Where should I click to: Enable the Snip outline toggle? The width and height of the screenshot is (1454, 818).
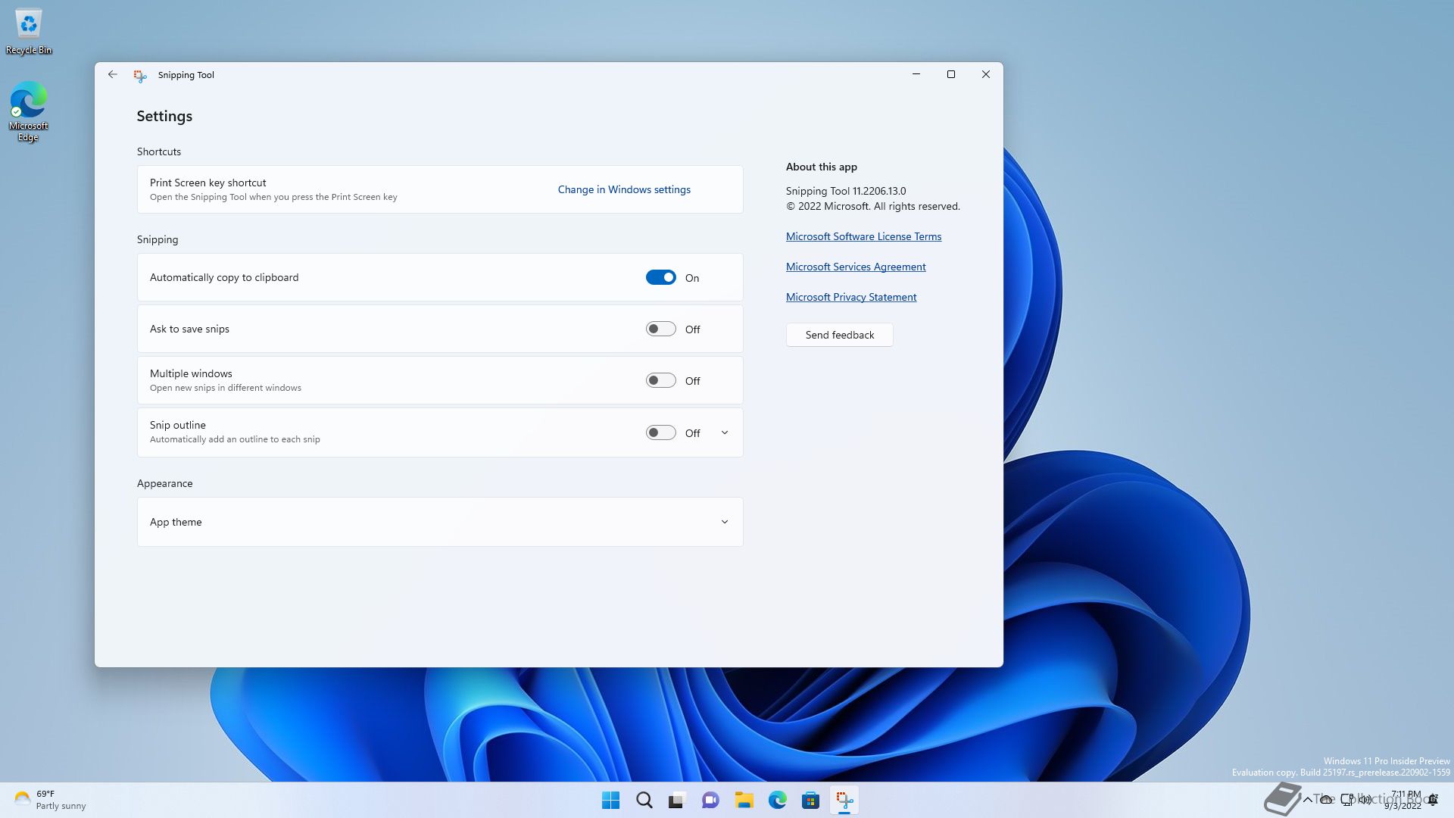pyautogui.click(x=660, y=432)
